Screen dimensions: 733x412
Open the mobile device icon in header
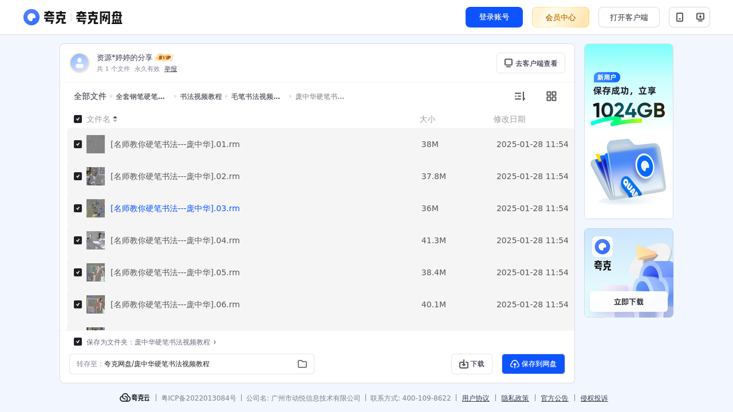coord(680,17)
